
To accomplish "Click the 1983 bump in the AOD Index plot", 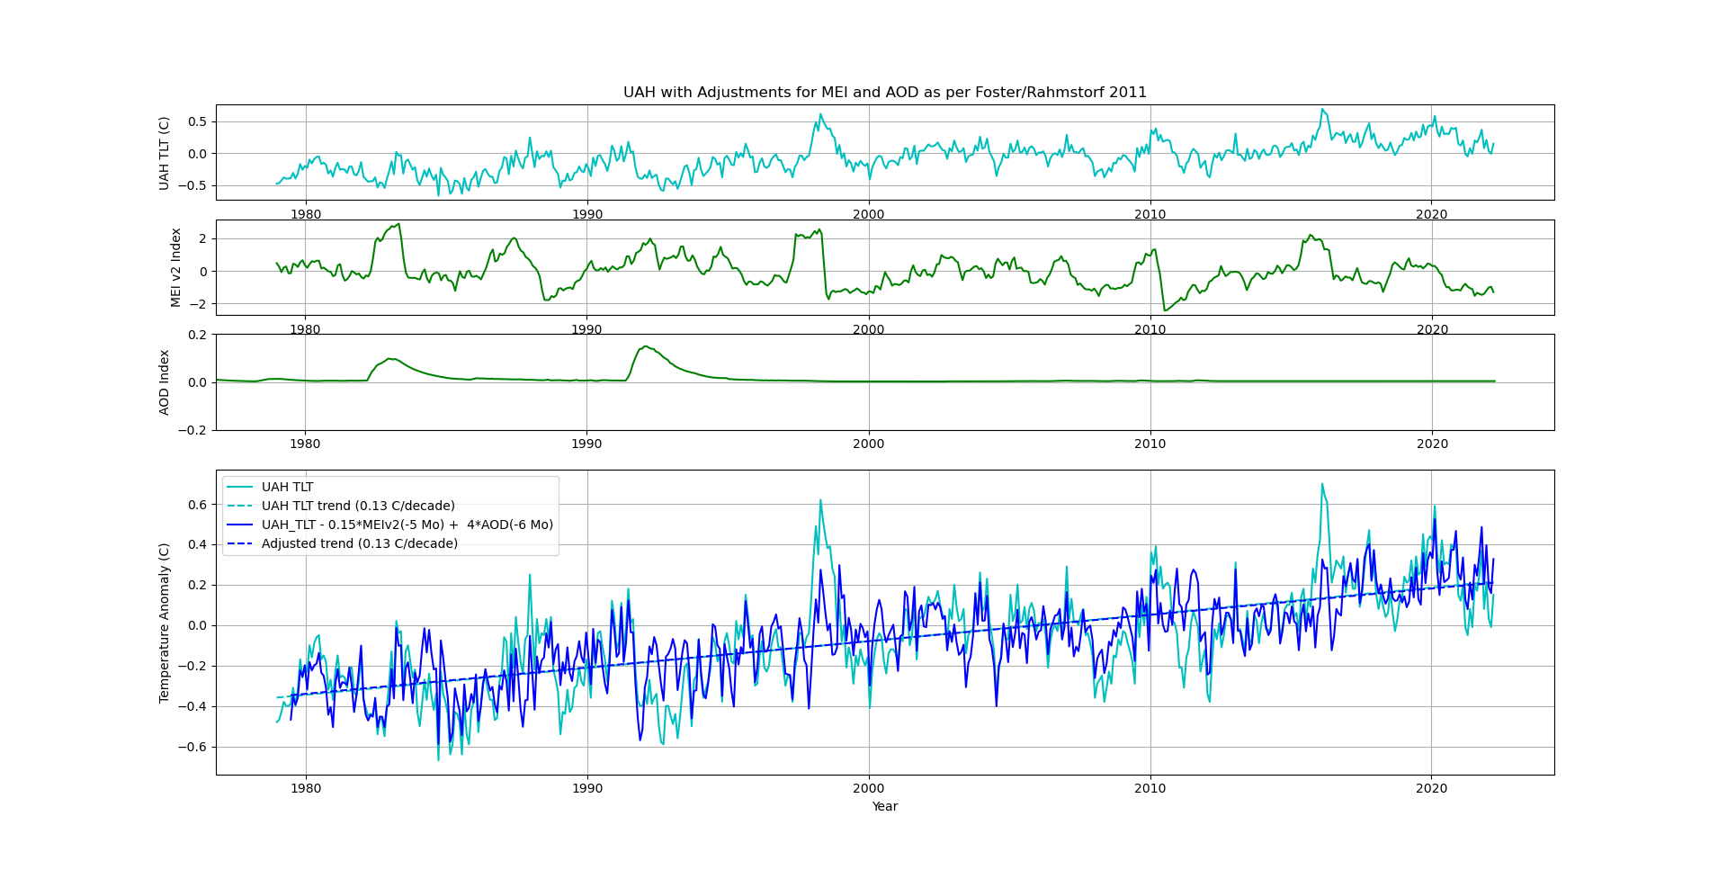I will (390, 359).
